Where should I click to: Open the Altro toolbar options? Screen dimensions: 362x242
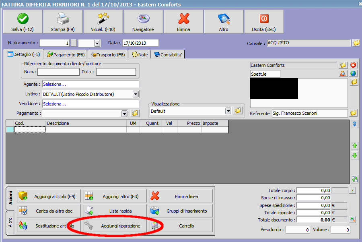(x=224, y=21)
